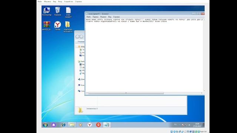
Task: Select the Изображения library in Explorer sidebar
Action: coord(82,70)
